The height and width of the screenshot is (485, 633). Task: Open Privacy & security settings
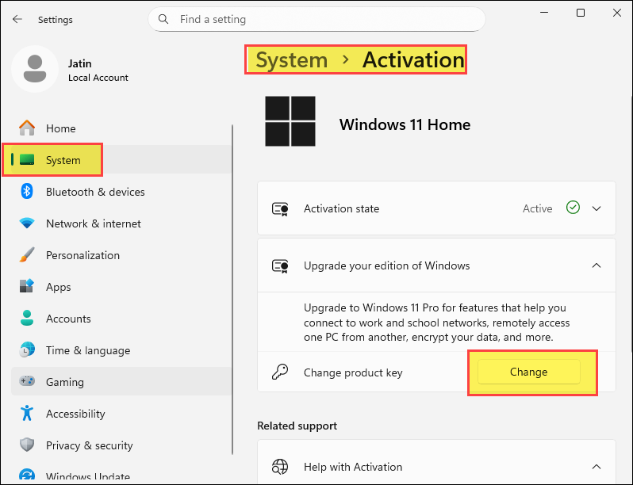click(121, 445)
